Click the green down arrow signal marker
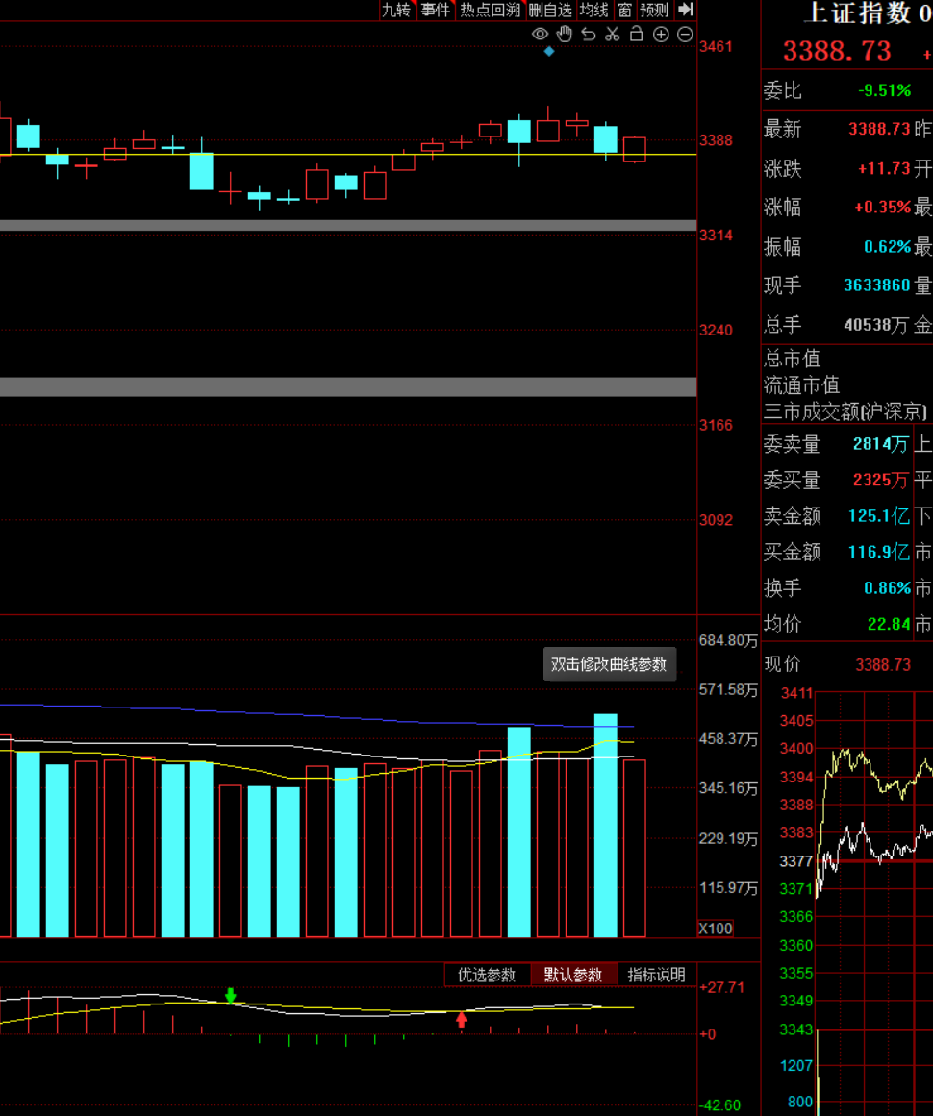933x1116 pixels. (x=231, y=995)
